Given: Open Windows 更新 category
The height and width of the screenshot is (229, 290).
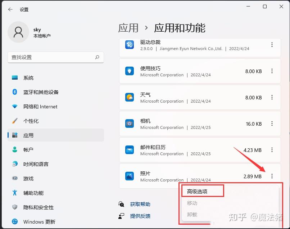Looking at the screenshot, I should pos(56,221).
